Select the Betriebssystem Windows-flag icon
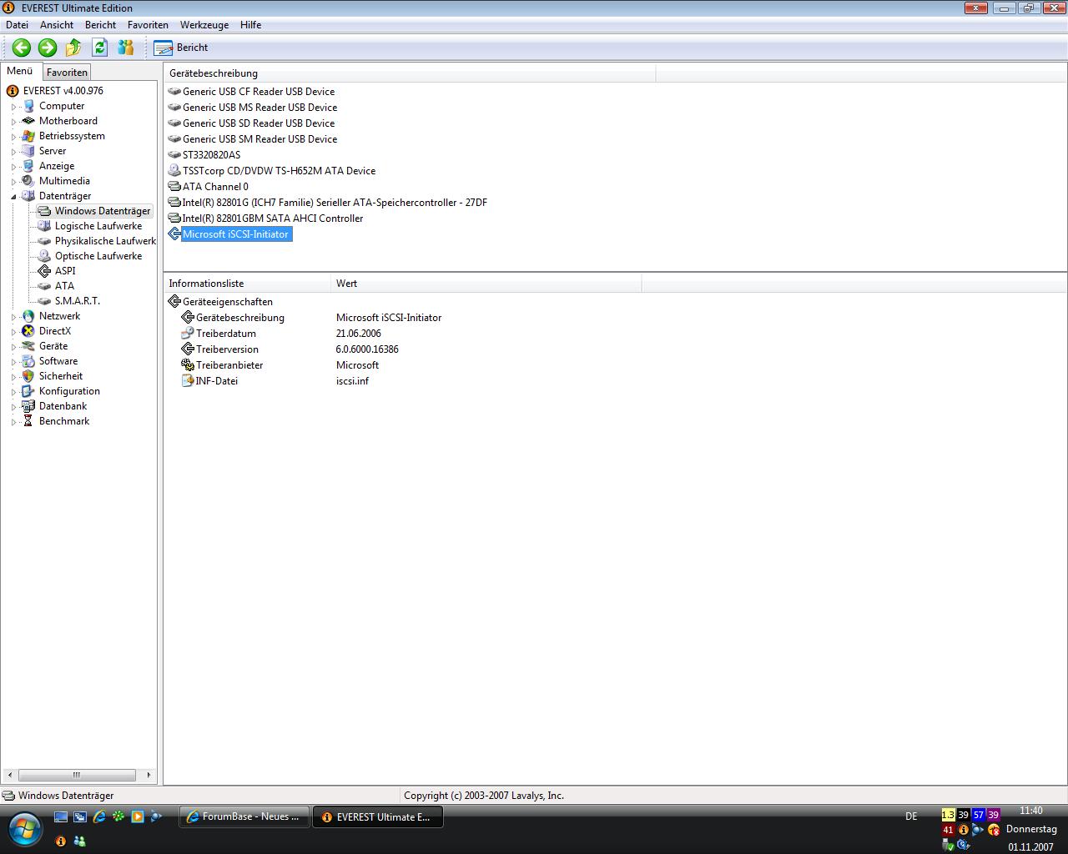Image resolution: width=1068 pixels, height=854 pixels. coord(28,136)
